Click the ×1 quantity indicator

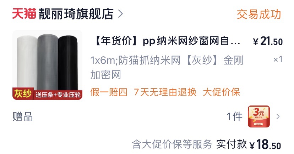pos(278,59)
